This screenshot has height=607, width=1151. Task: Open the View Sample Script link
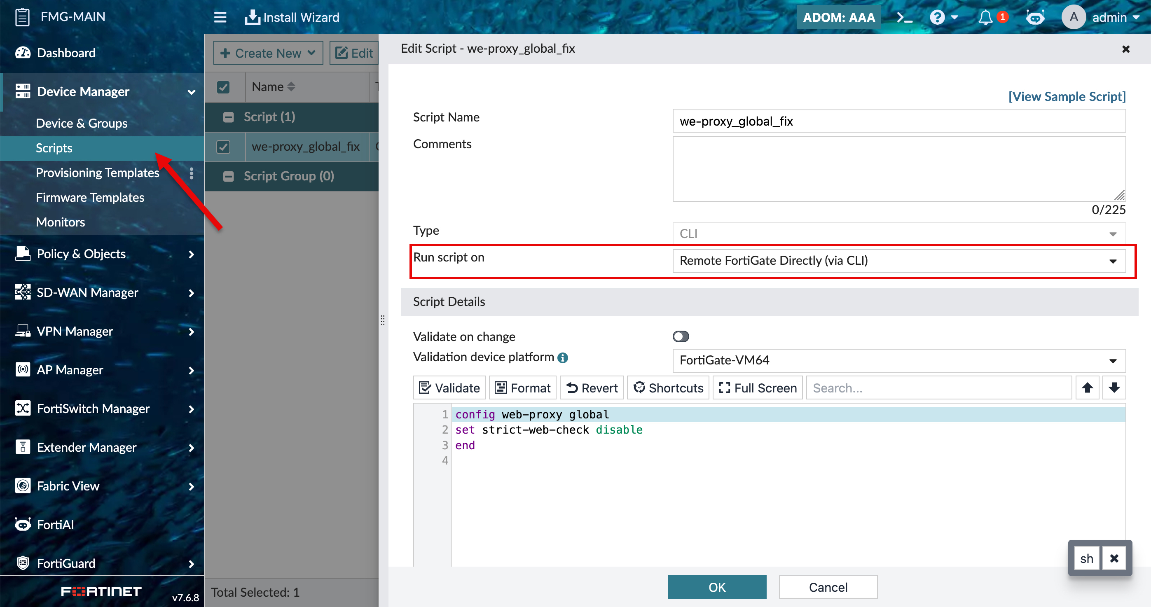(x=1067, y=96)
